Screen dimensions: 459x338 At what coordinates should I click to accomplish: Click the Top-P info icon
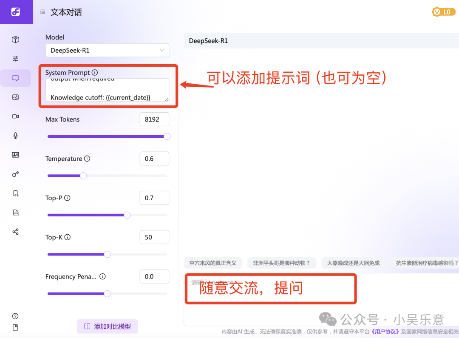tap(67, 198)
